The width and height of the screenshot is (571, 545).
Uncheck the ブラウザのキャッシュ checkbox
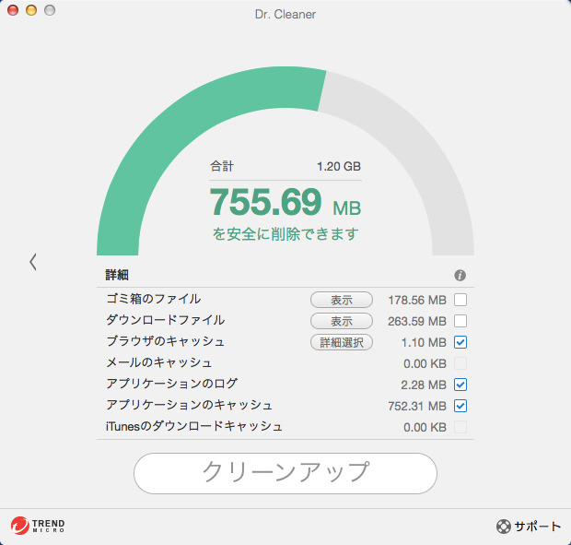(460, 342)
